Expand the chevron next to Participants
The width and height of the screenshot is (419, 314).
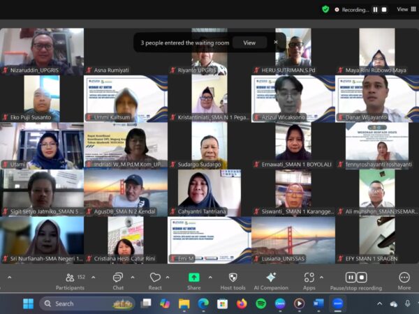click(96, 277)
